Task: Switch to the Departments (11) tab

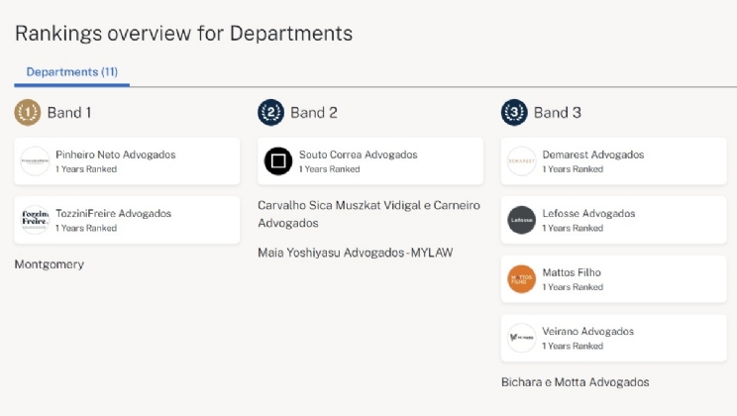Action: (71, 72)
